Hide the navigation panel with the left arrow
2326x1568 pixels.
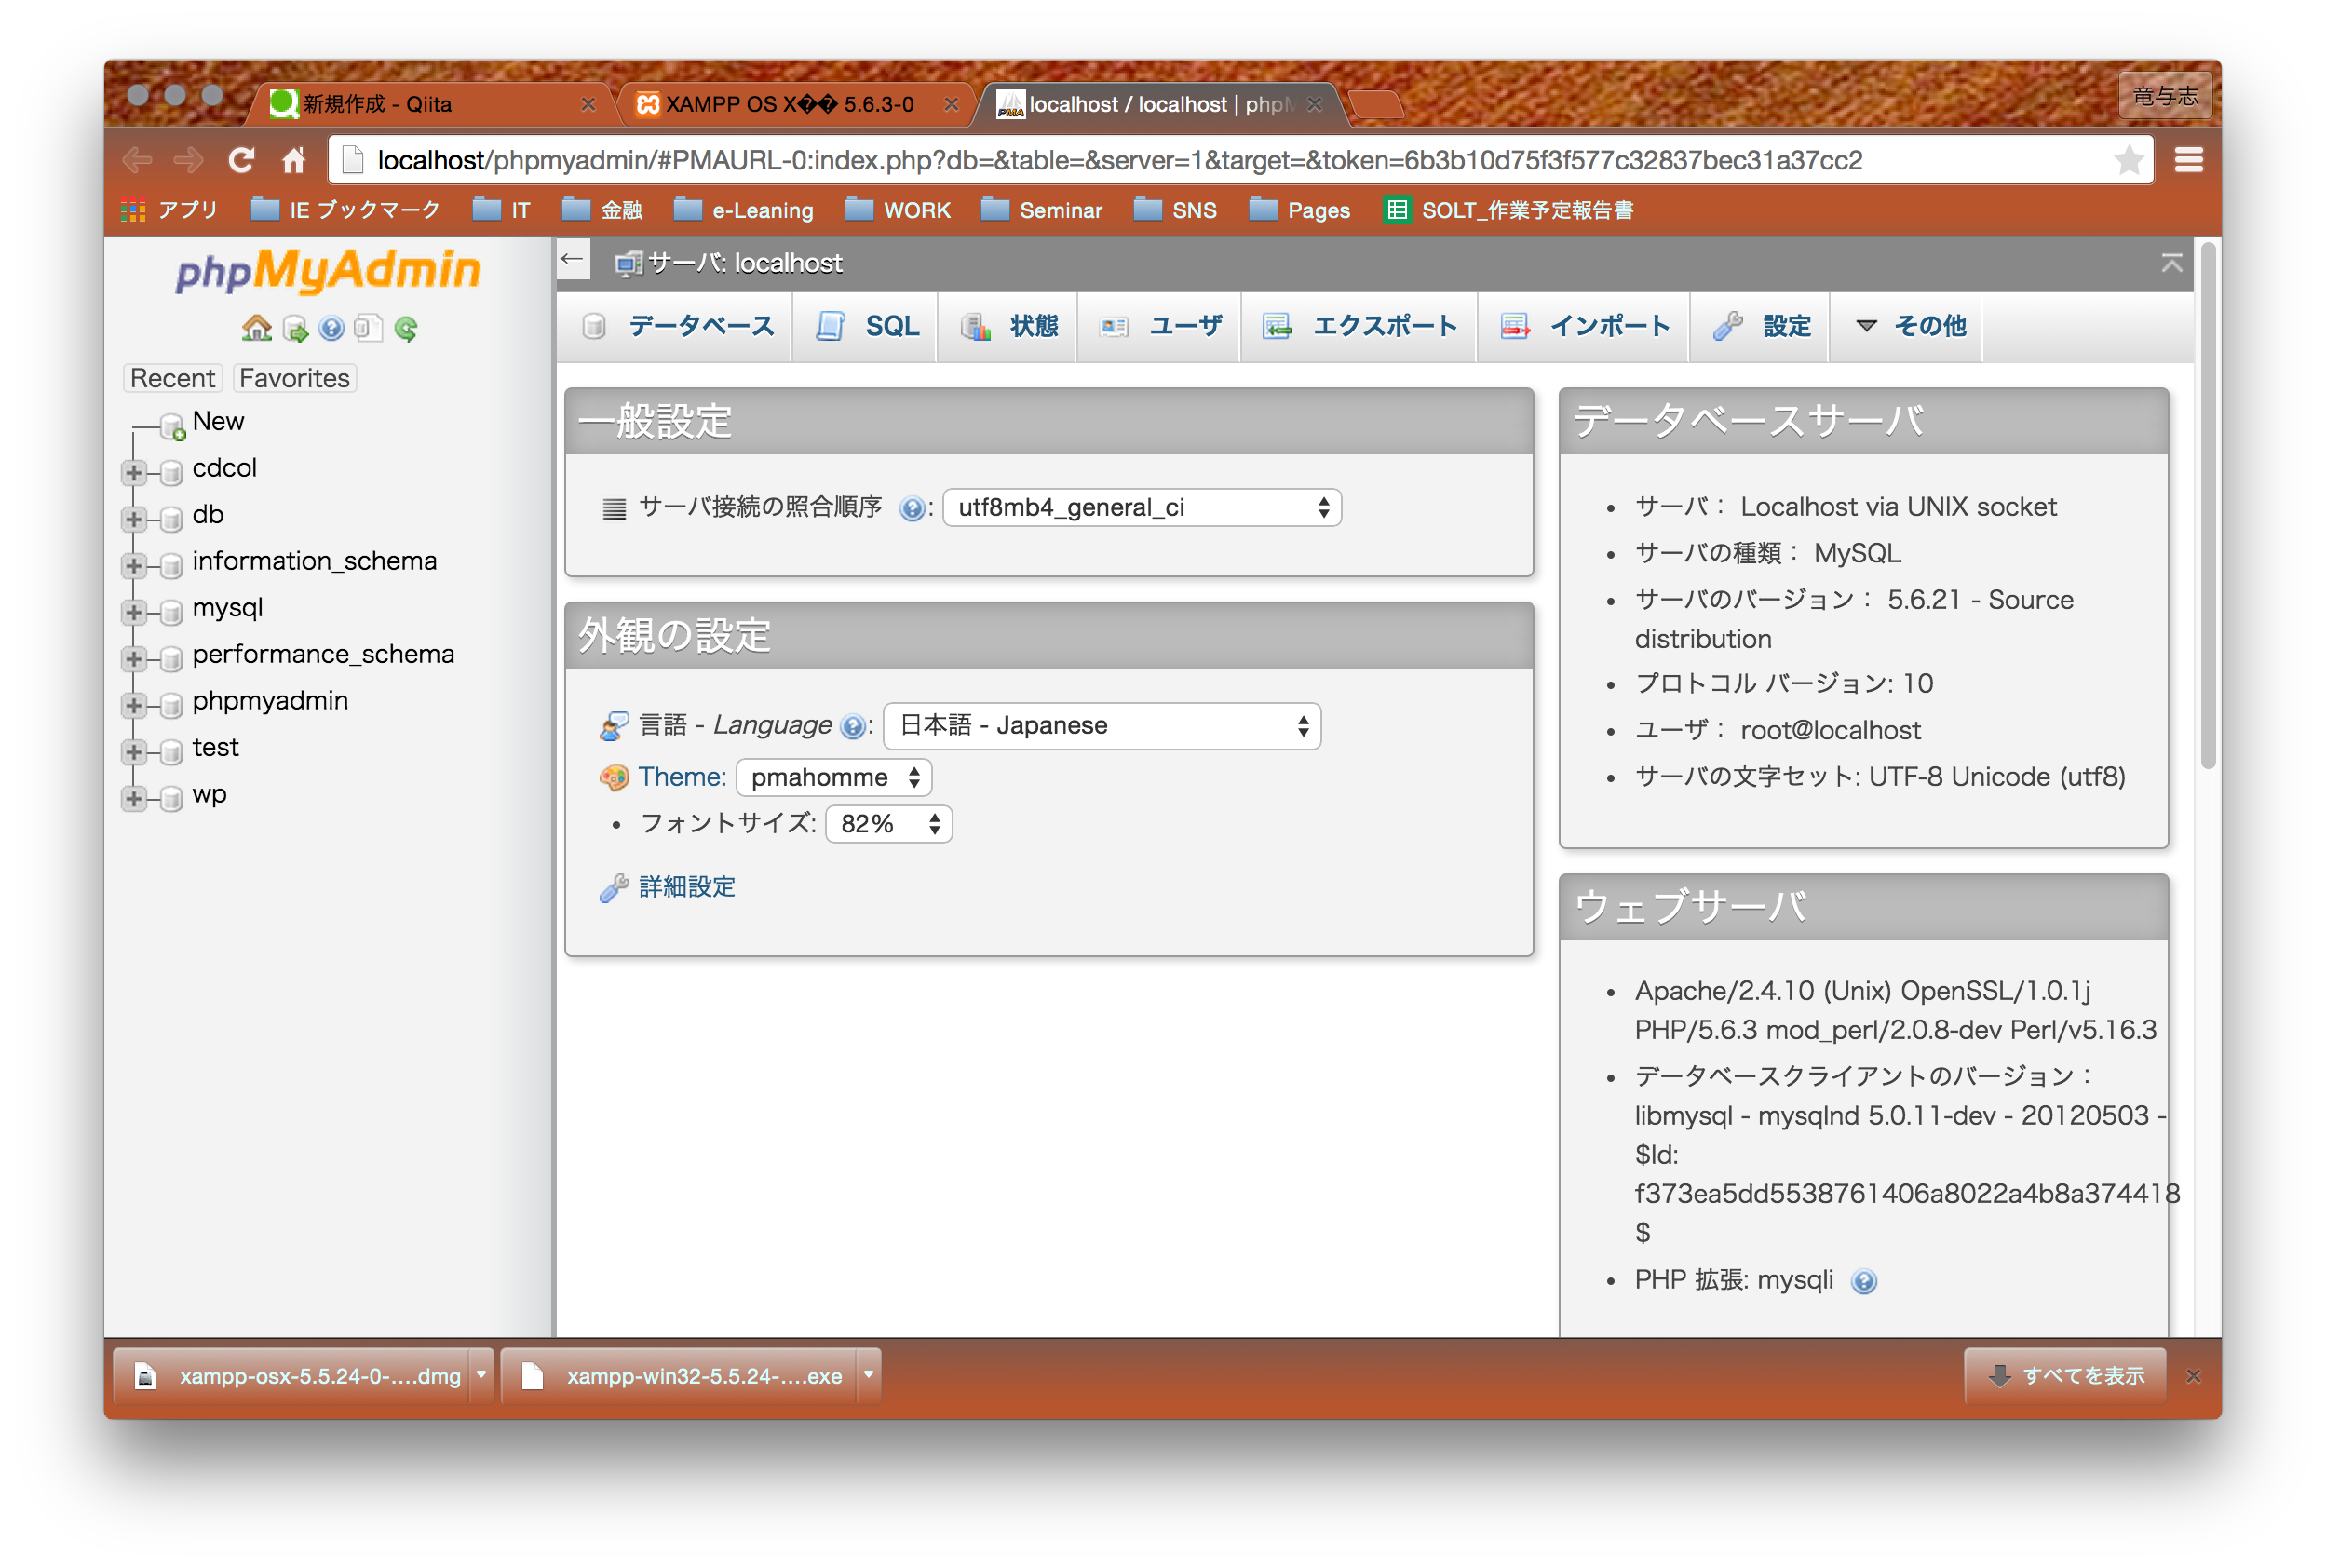tap(572, 260)
